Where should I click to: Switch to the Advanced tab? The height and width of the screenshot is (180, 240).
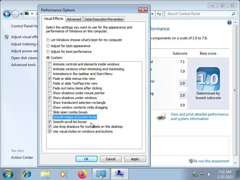pos(74,19)
